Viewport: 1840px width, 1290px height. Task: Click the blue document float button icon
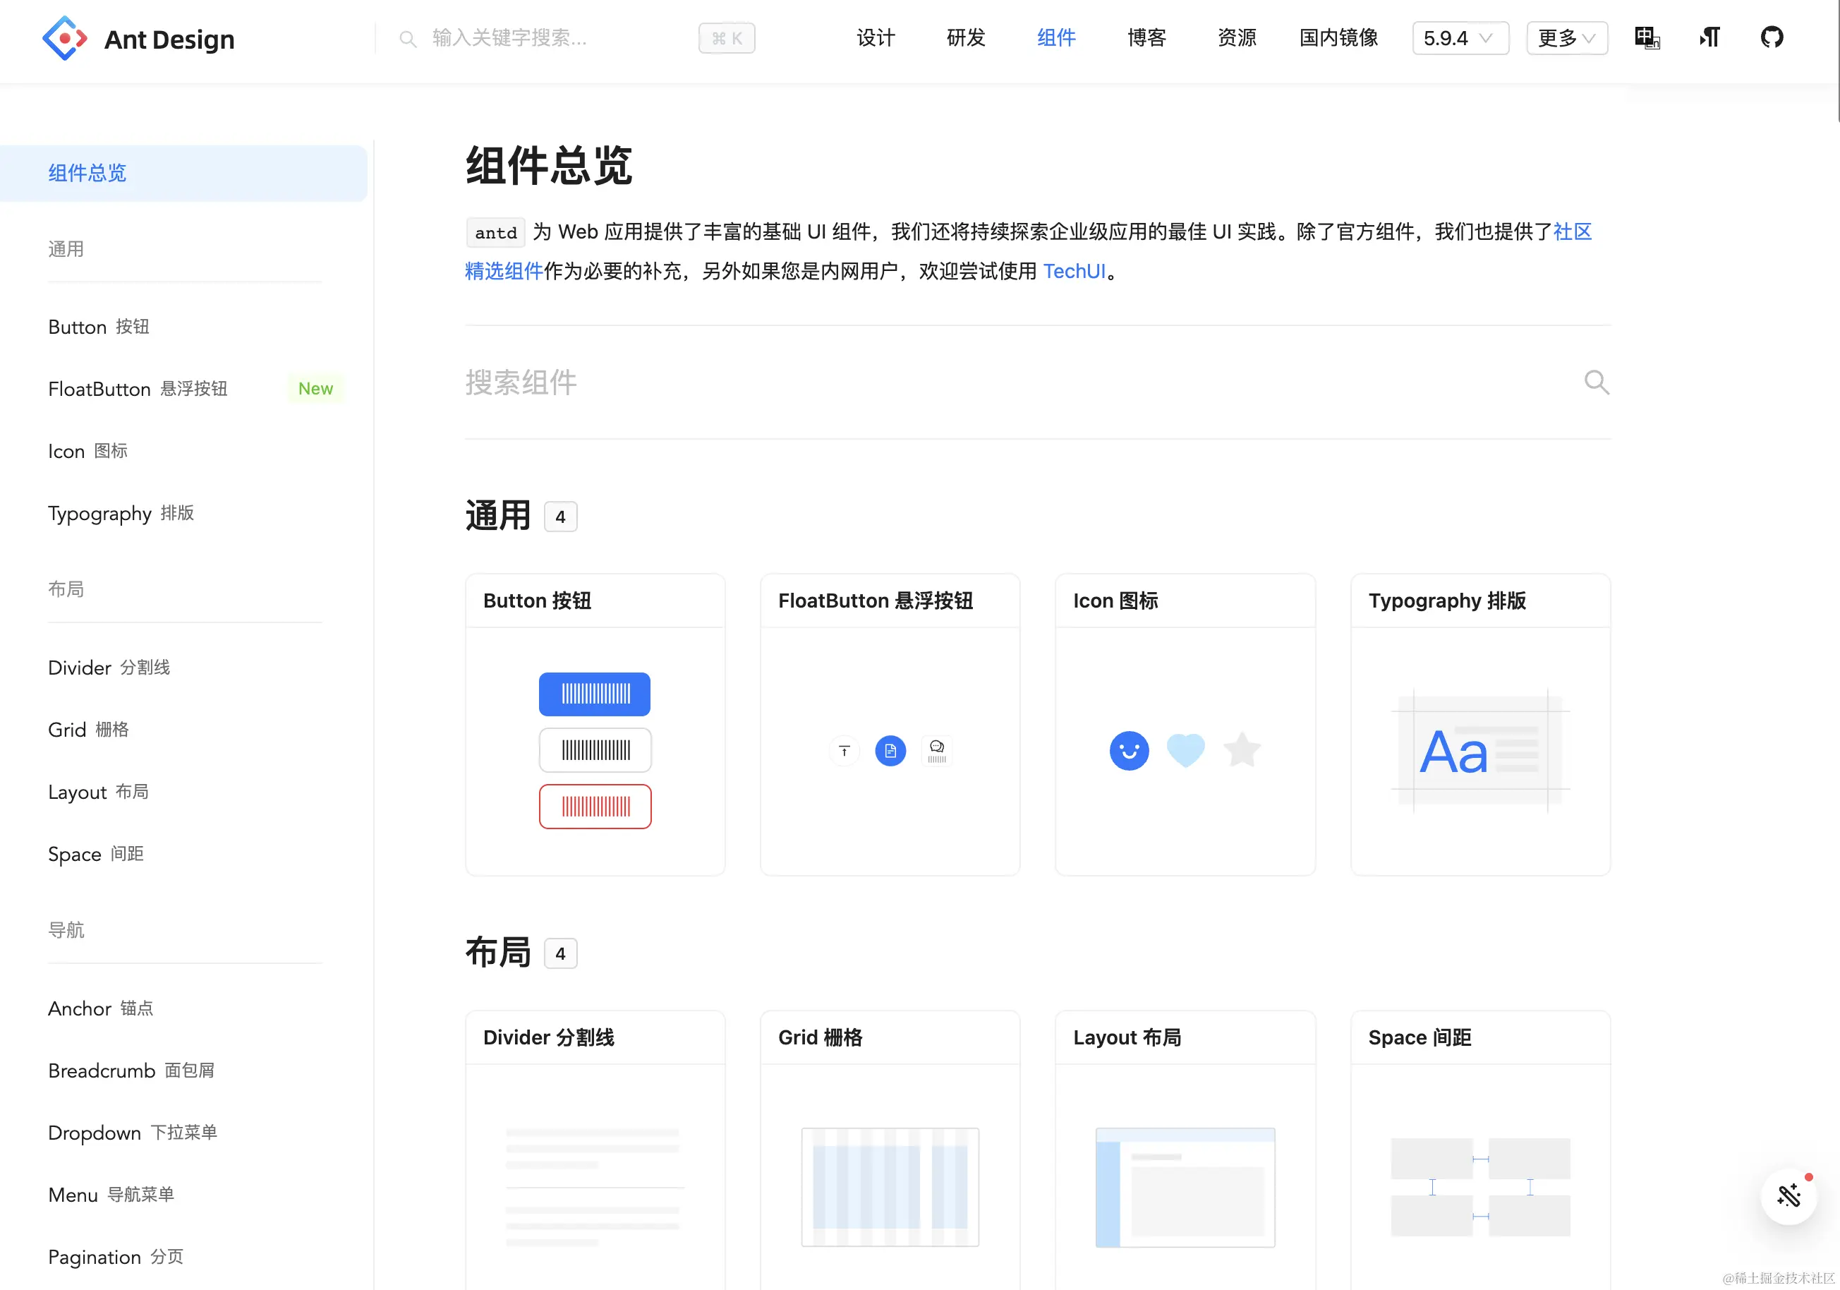tap(890, 750)
